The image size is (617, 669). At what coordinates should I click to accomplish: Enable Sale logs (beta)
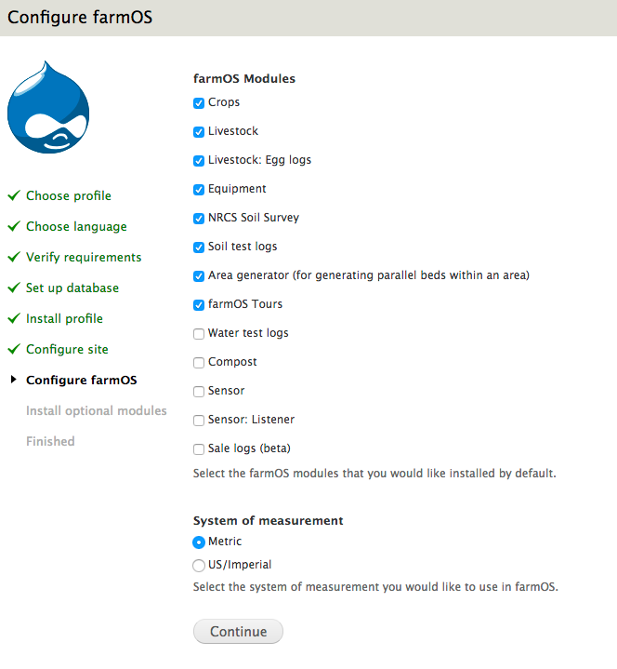(x=199, y=449)
